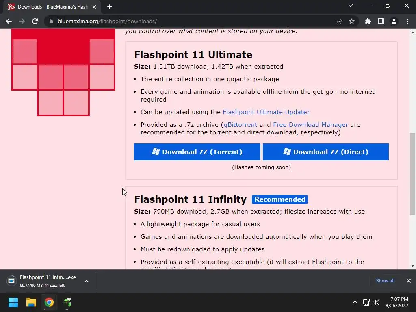Open the Chrome three-dot menu

coord(407,21)
